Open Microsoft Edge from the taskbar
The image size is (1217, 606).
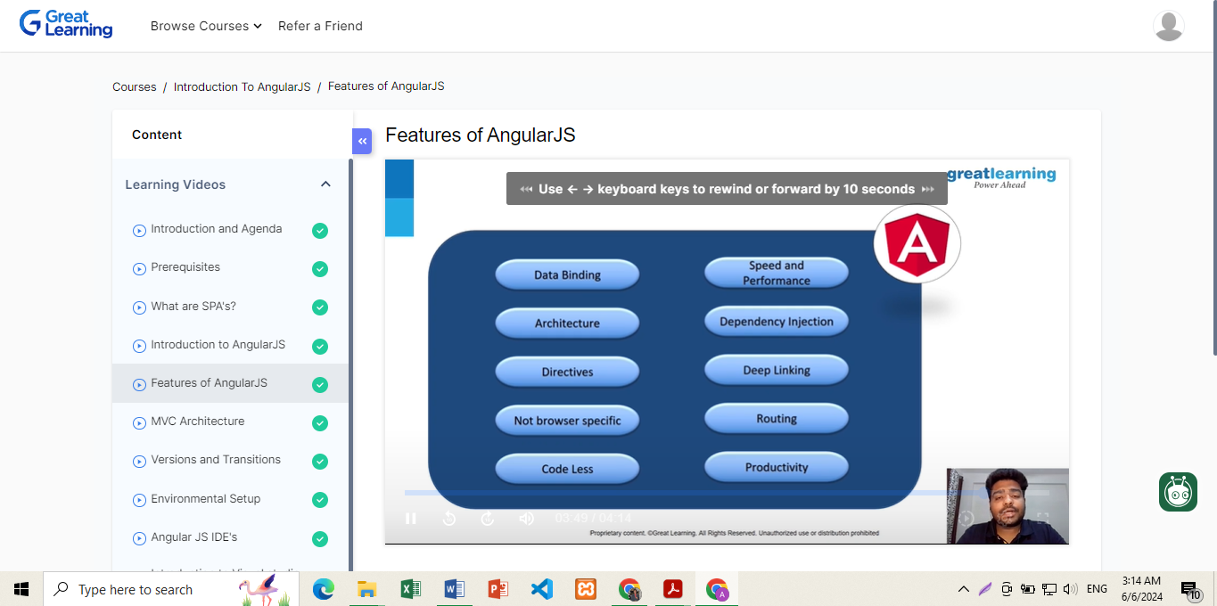pos(323,589)
